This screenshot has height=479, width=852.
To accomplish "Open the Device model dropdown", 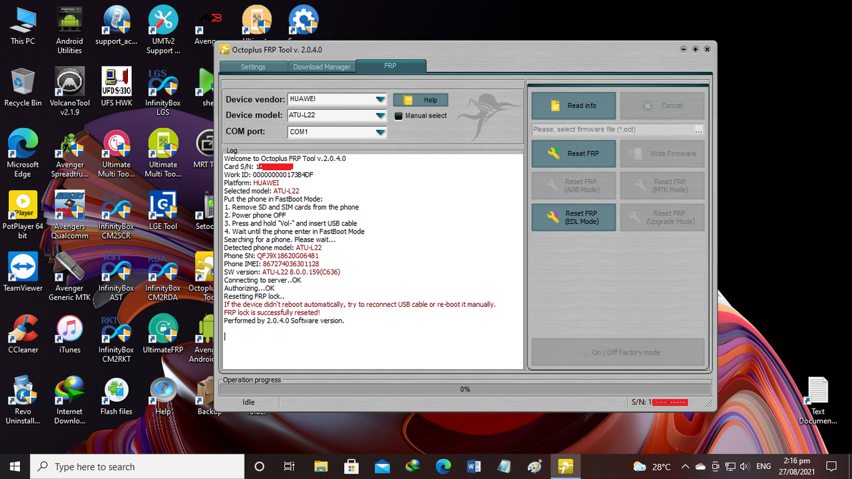I will [380, 115].
